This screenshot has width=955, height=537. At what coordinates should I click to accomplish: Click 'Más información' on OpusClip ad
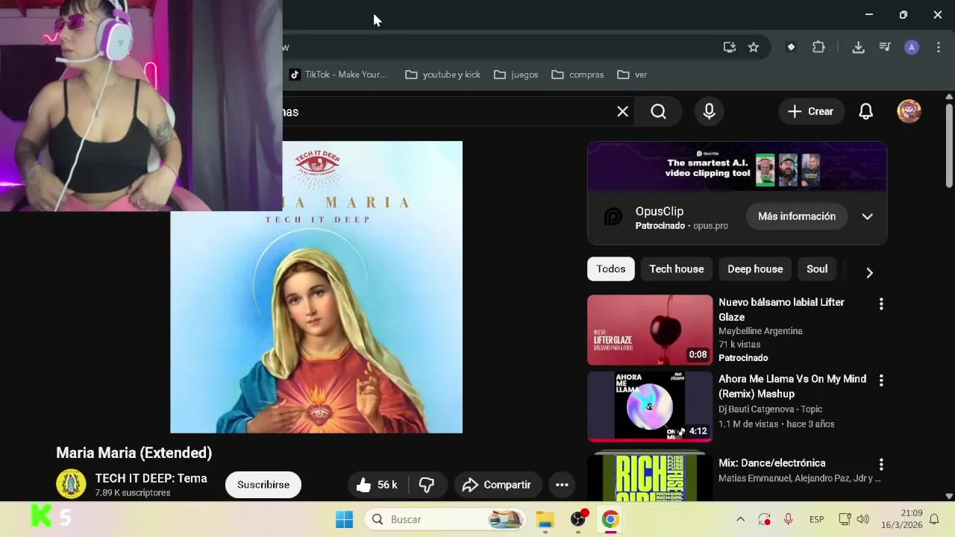(x=797, y=216)
